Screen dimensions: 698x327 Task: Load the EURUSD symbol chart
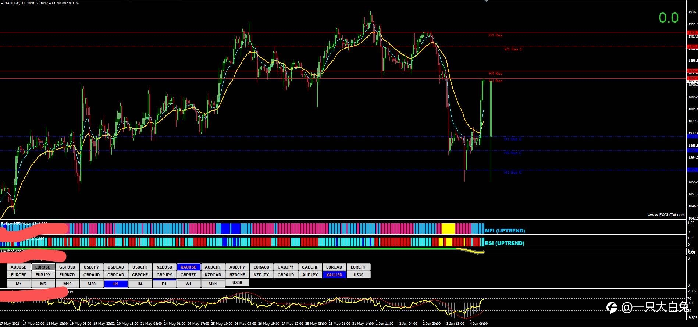pyautogui.click(x=43, y=267)
